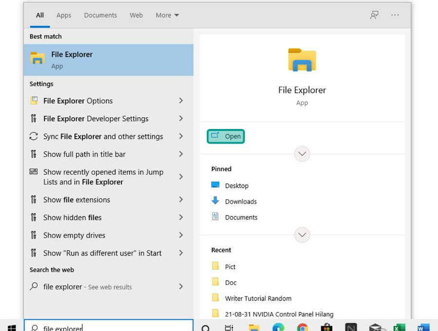Screen dimensions: 438x331
Task: Expand Sync File Explorer settings arrow
Action: (181, 136)
